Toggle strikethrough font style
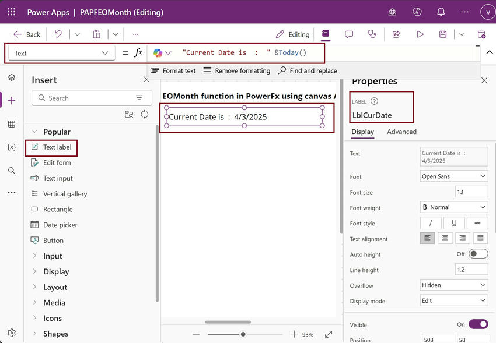The width and height of the screenshot is (496, 343). click(477, 223)
